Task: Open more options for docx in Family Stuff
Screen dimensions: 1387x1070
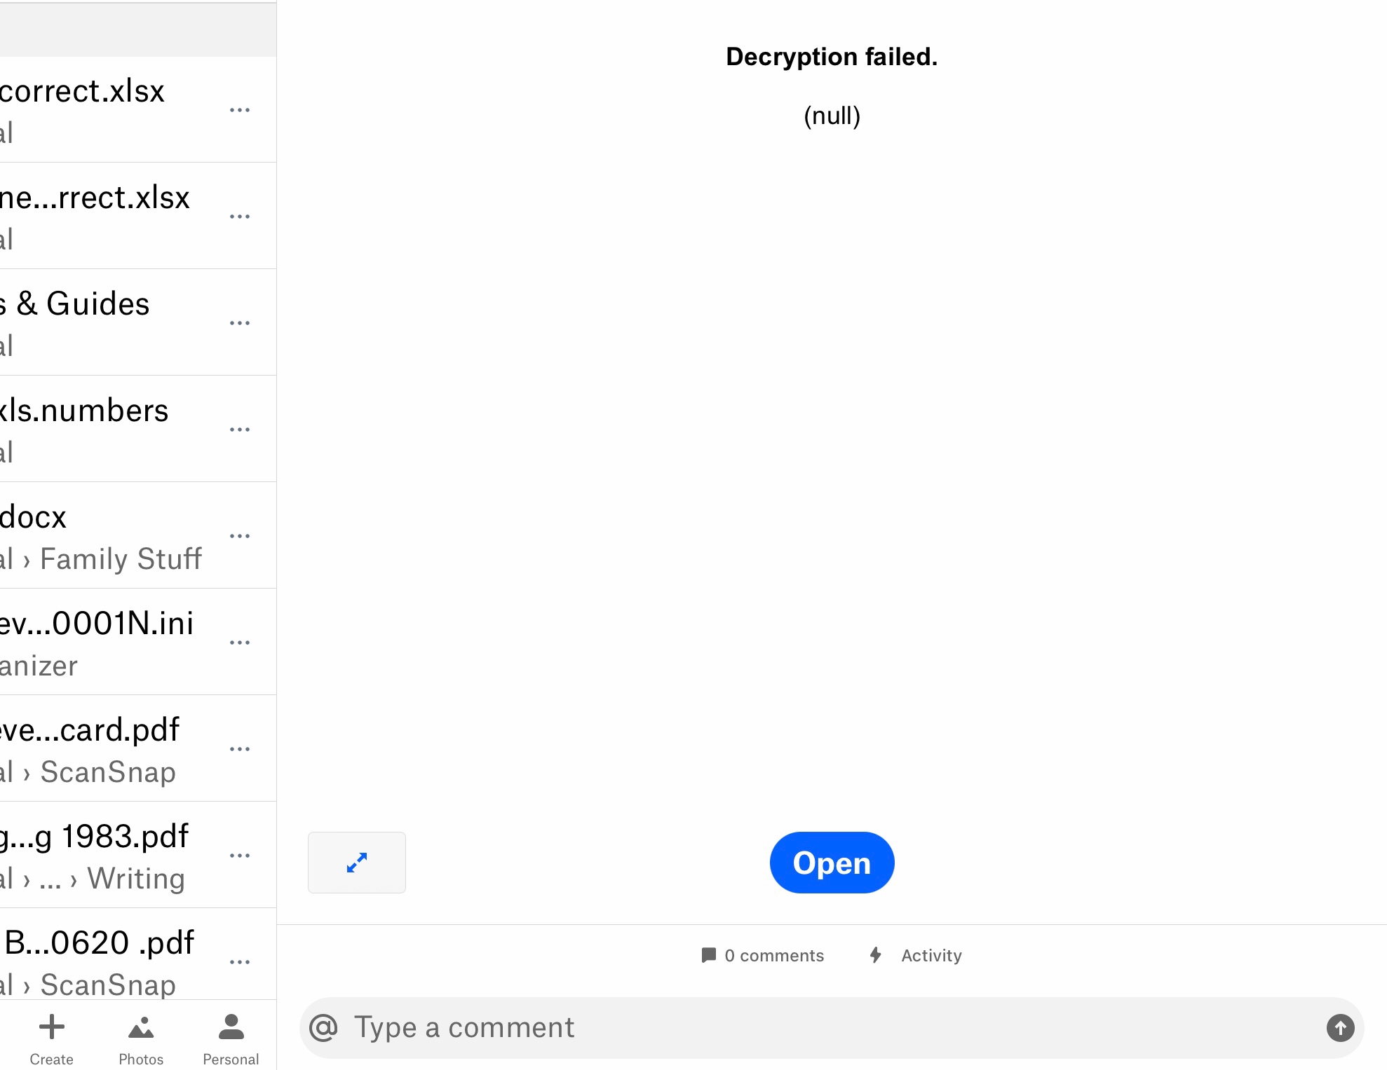Action: (240, 536)
